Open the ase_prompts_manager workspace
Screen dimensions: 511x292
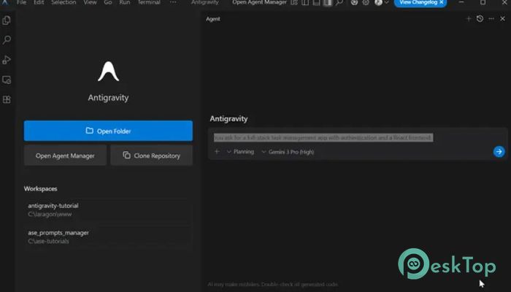pos(108,237)
